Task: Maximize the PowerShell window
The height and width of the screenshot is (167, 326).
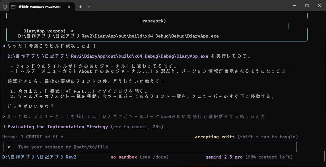Action: [x=307, y=6]
